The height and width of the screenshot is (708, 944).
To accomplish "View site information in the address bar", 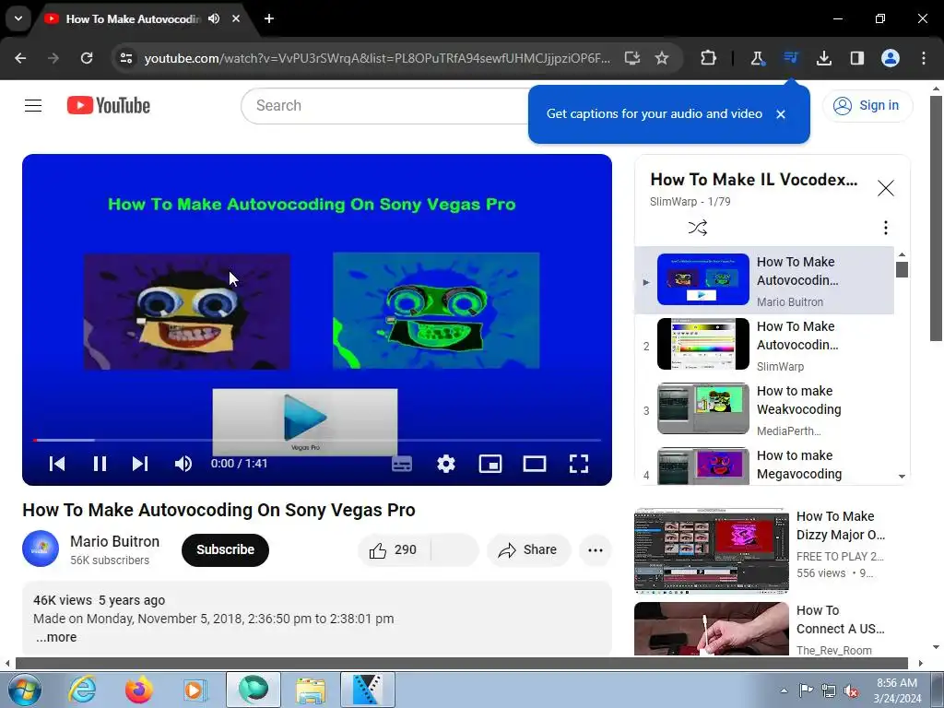I will [x=125, y=58].
